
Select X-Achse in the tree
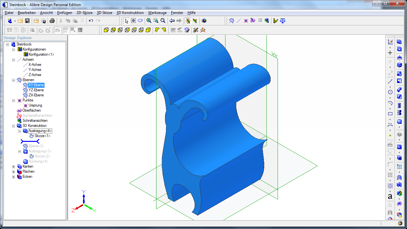pos(35,65)
